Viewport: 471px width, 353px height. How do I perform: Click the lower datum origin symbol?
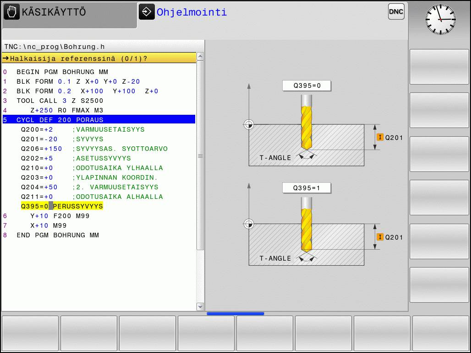[x=249, y=224]
